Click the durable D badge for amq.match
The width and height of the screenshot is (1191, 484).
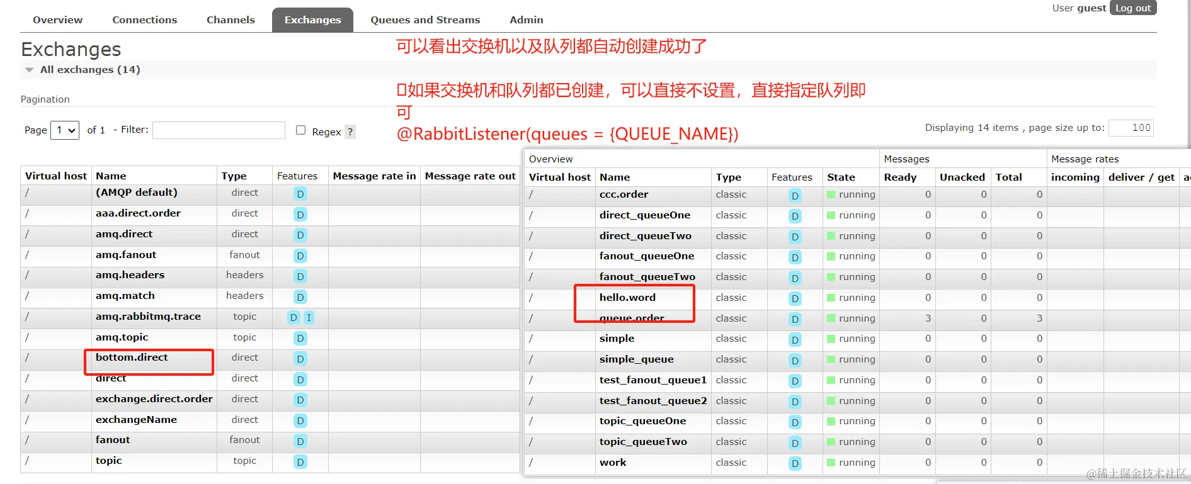point(300,297)
